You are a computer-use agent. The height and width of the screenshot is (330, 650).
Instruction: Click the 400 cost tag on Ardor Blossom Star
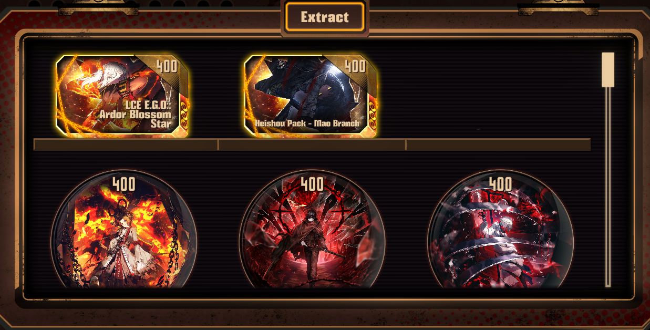click(167, 66)
